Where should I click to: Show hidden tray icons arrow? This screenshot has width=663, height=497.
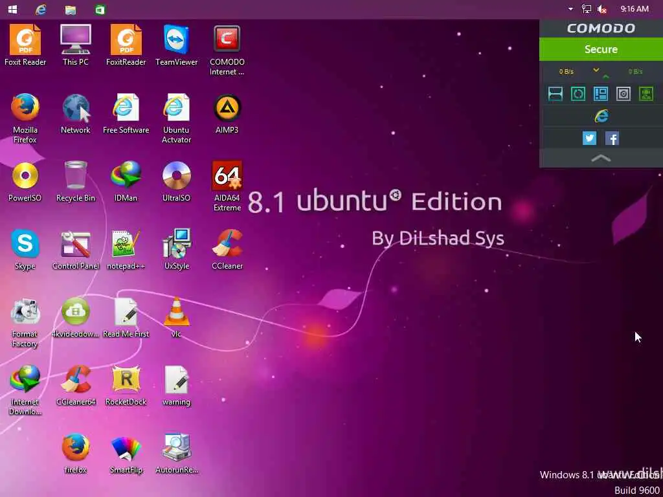point(570,9)
